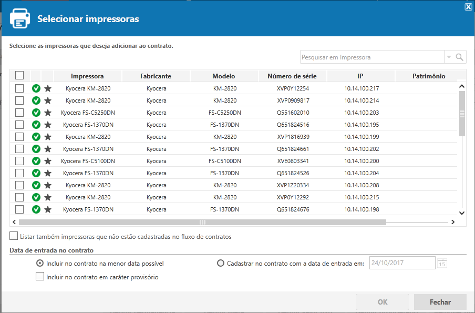The height and width of the screenshot is (313, 475).
Task: Expand the search field dropdown arrow
Action: pyautogui.click(x=449, y=57)
